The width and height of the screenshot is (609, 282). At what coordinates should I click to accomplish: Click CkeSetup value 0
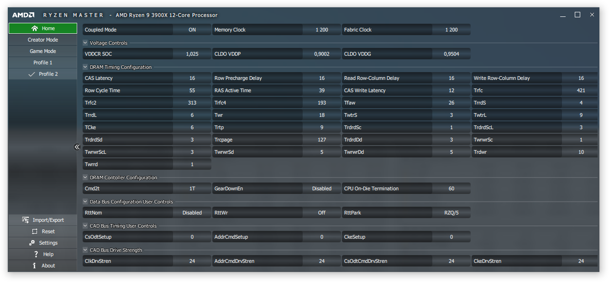click(451, 237)
